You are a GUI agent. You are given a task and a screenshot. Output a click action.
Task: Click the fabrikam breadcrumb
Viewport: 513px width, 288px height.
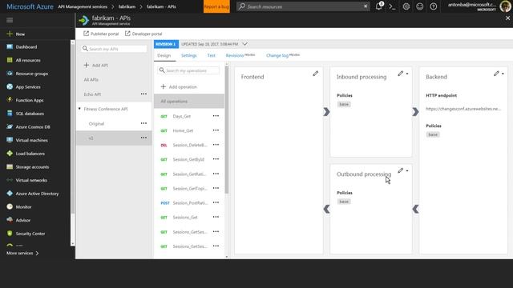coord(127,6)
